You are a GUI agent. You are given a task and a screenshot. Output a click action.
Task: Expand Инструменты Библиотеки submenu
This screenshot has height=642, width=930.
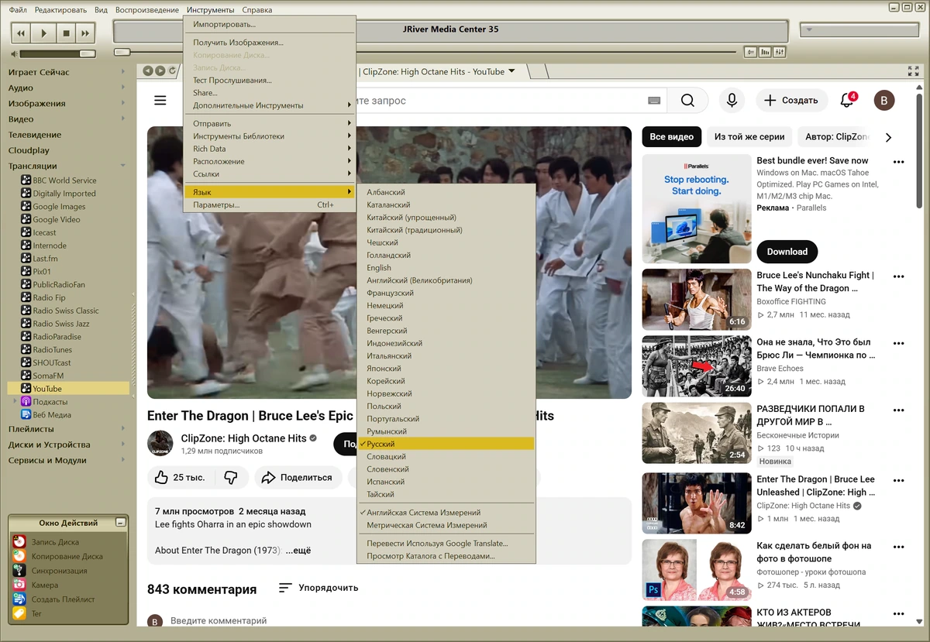[270, 136]
